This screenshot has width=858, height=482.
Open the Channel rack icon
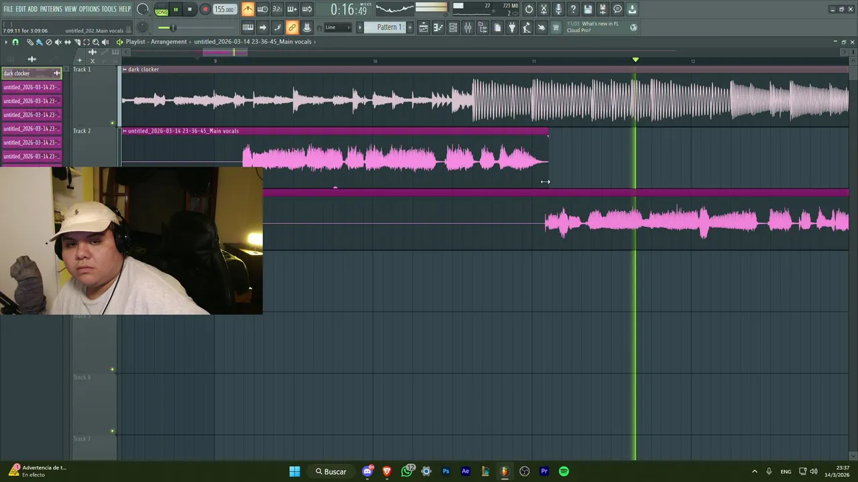(x=453, y=27)
